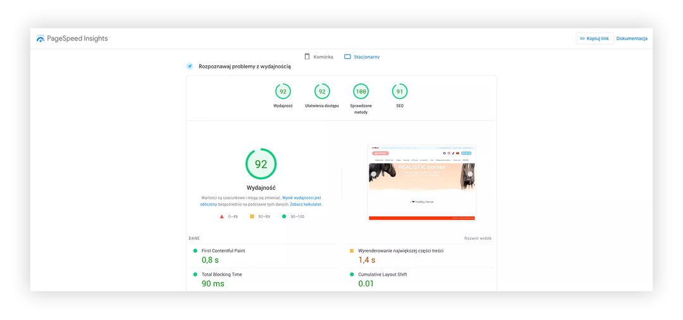Screen dimensions: 683x320
Task: Jump to Sprawdzone metody score gauge
Action: point(360,92)
